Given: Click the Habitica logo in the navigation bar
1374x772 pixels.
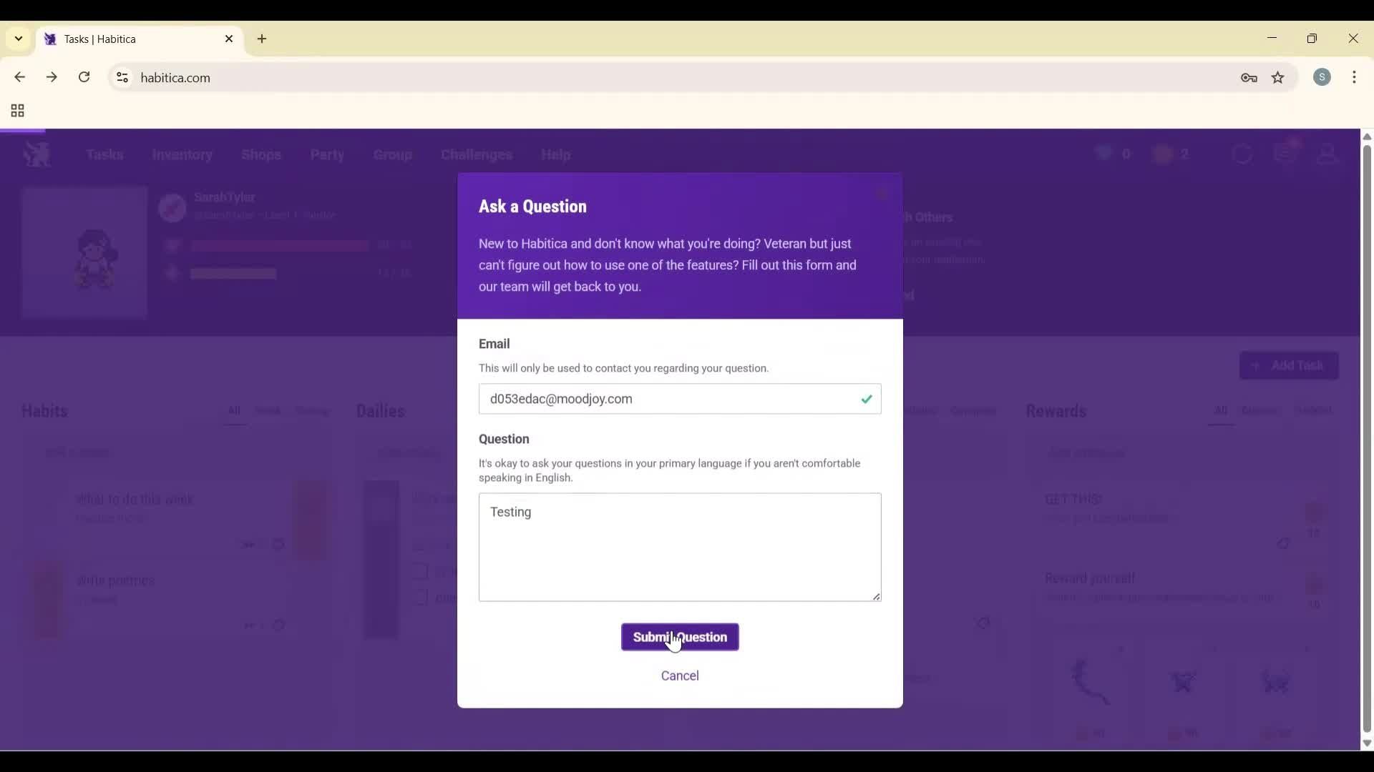Looking at the screenshot, I should tap(36, 154).
